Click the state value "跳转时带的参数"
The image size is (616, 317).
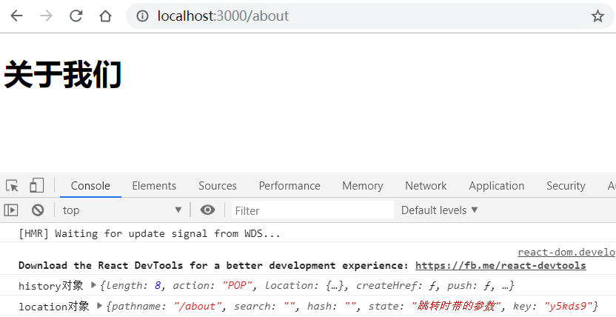[456, 306]
